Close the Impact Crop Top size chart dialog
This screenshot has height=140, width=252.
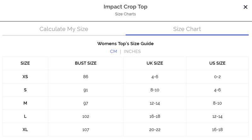[245, 7]
